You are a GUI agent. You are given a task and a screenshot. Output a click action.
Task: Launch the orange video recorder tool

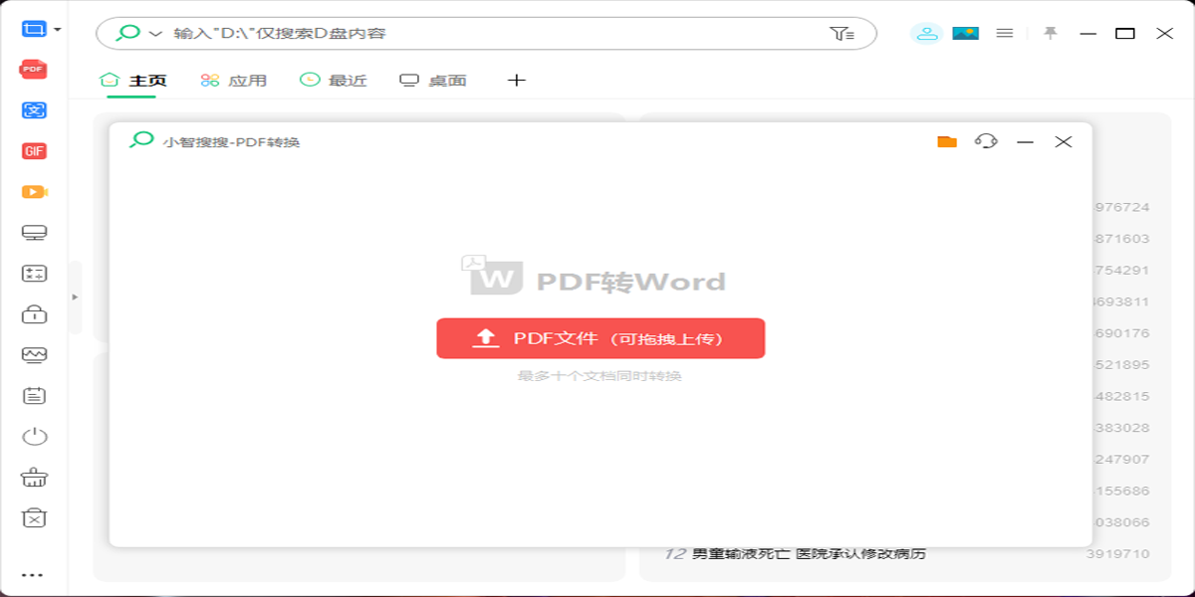[34, 192]
